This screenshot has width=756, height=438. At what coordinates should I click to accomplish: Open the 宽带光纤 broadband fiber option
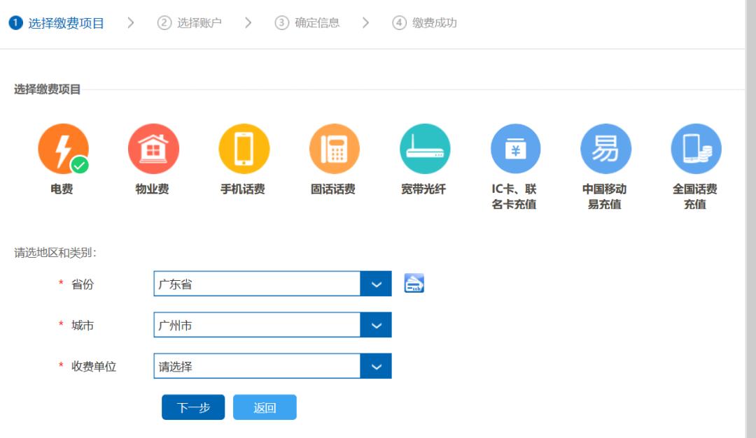point(425,147)
